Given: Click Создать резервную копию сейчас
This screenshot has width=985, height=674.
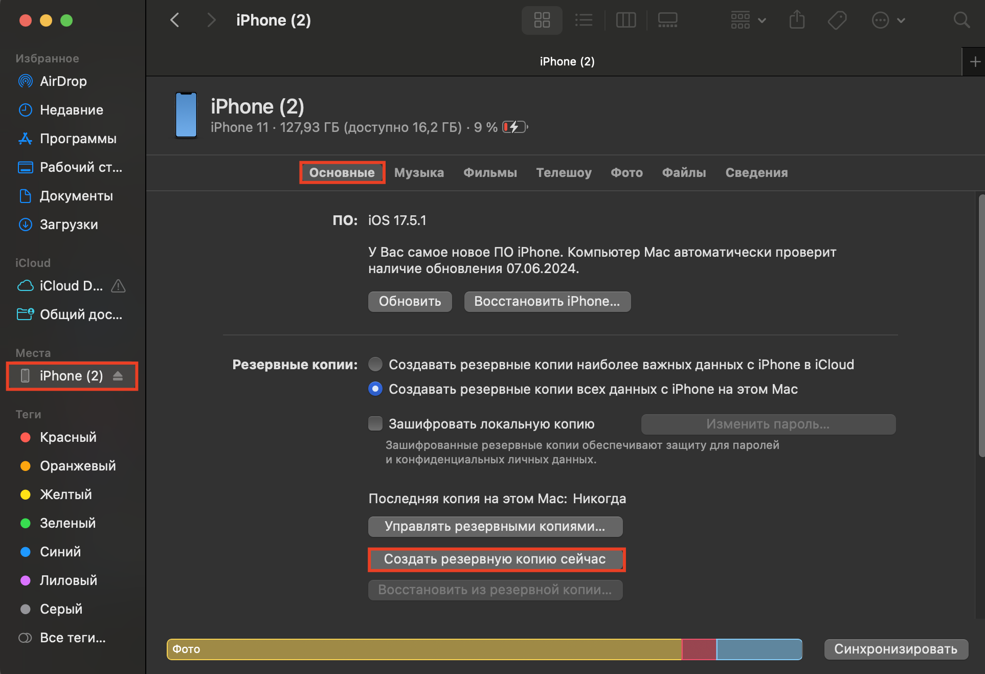Looking at the screenshot, I should click(x=495, y=559).
